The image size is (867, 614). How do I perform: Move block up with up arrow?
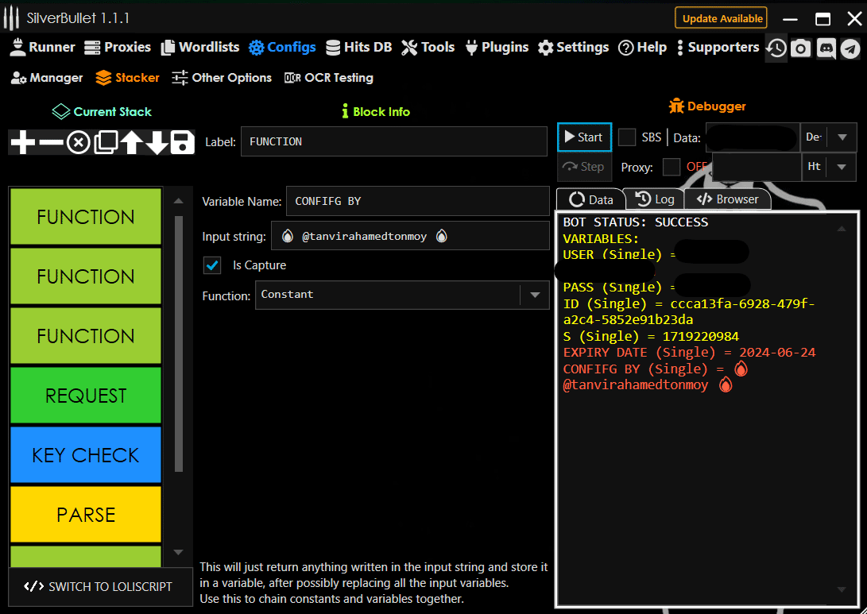132,143
